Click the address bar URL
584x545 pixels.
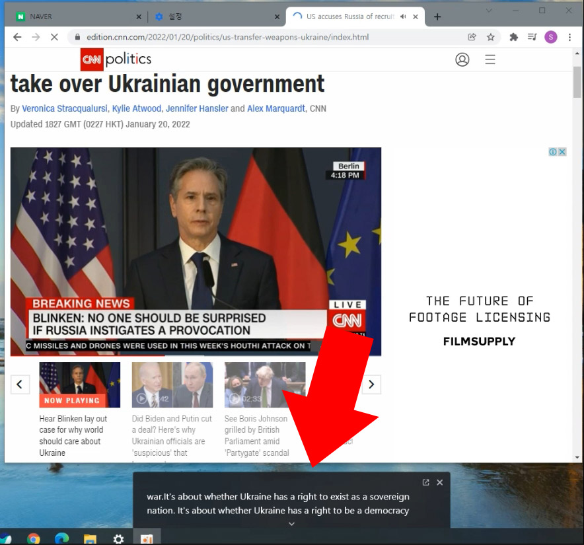227,37
